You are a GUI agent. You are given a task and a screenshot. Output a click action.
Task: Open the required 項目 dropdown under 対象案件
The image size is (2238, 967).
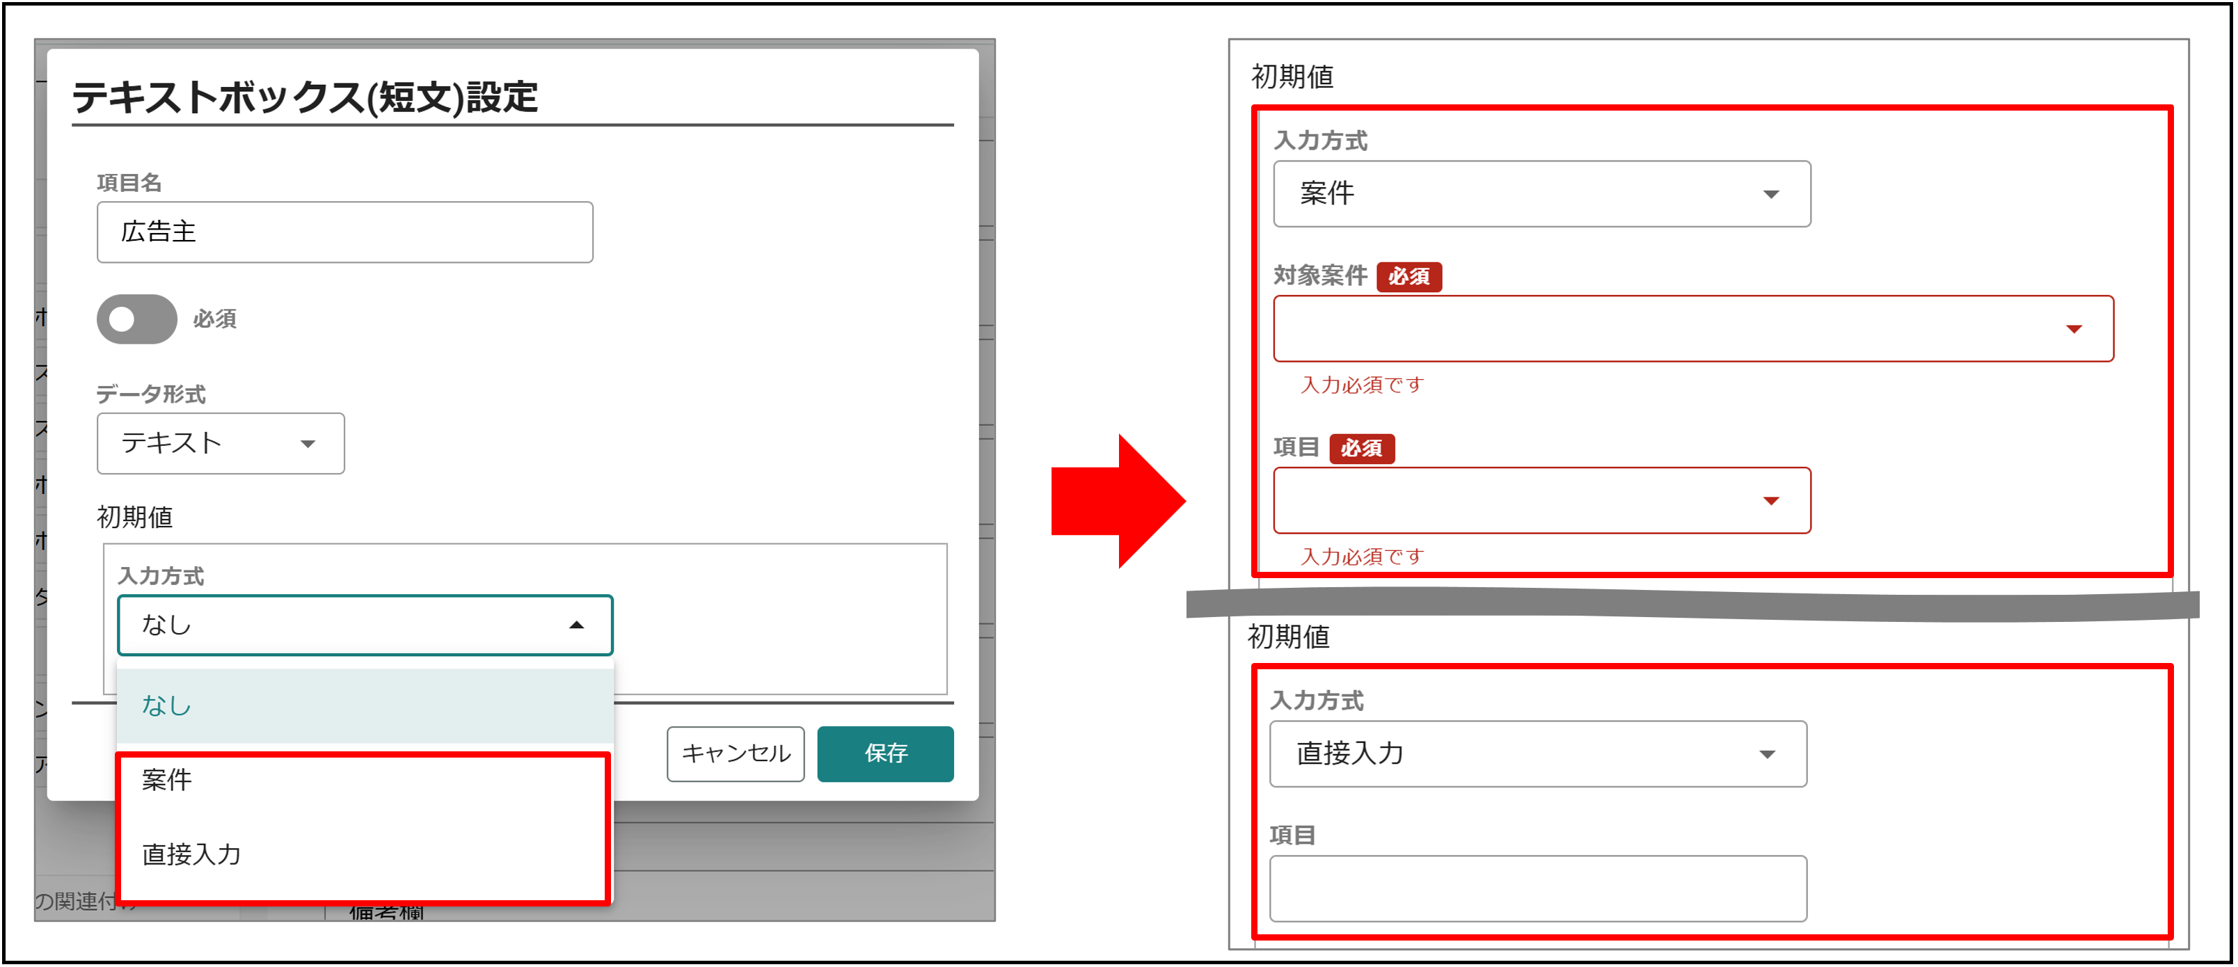pos(1542,500)
